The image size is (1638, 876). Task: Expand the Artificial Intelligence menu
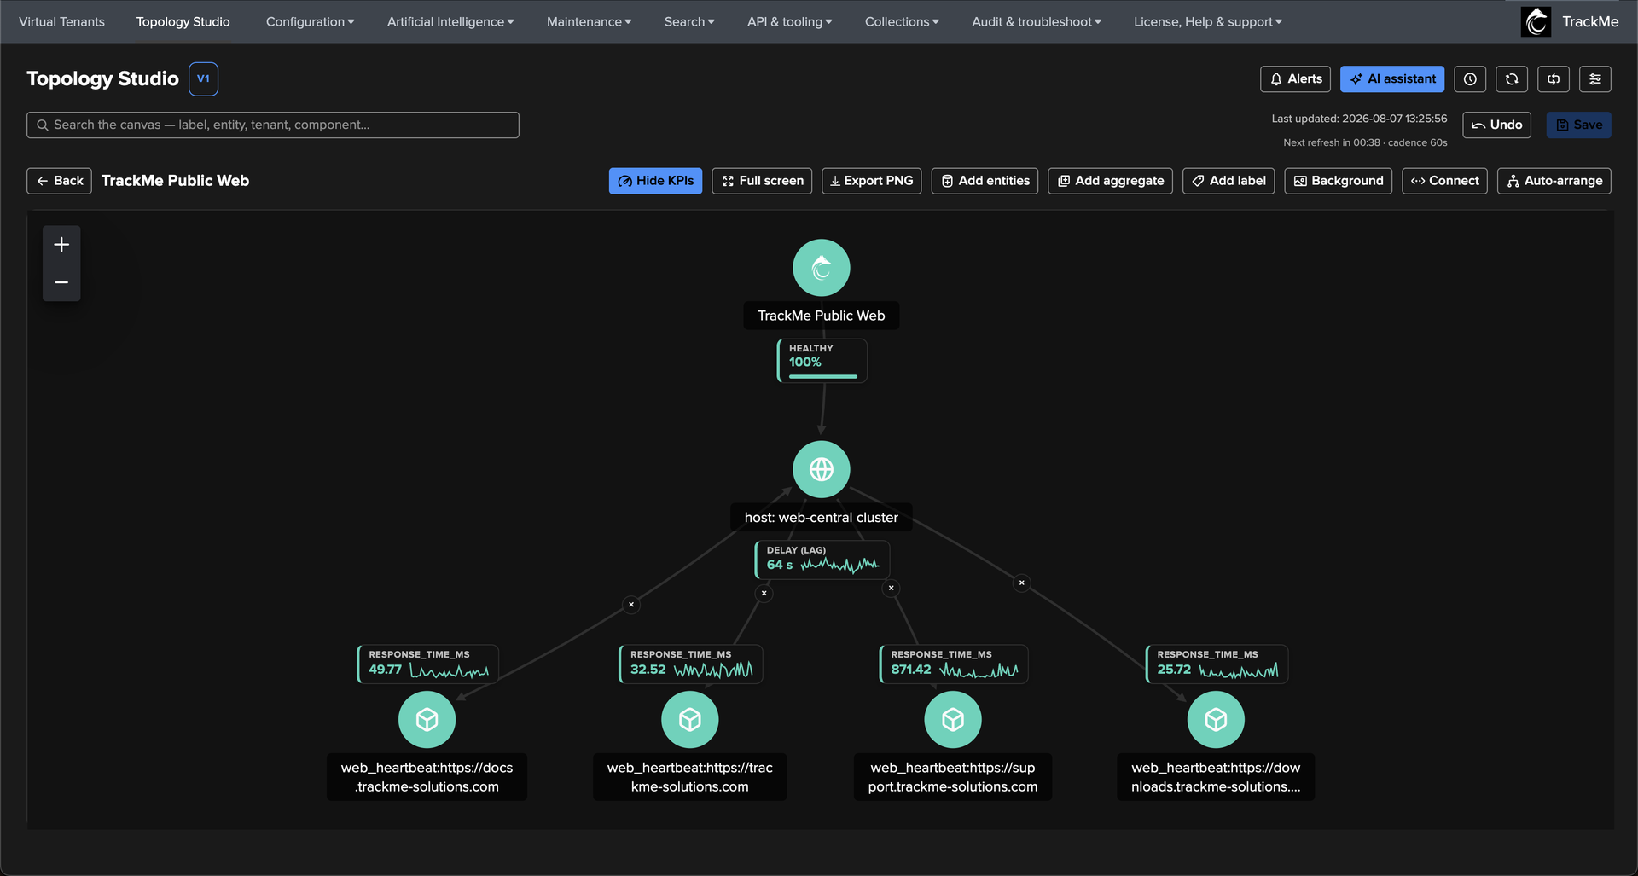[x=450, y=22]
